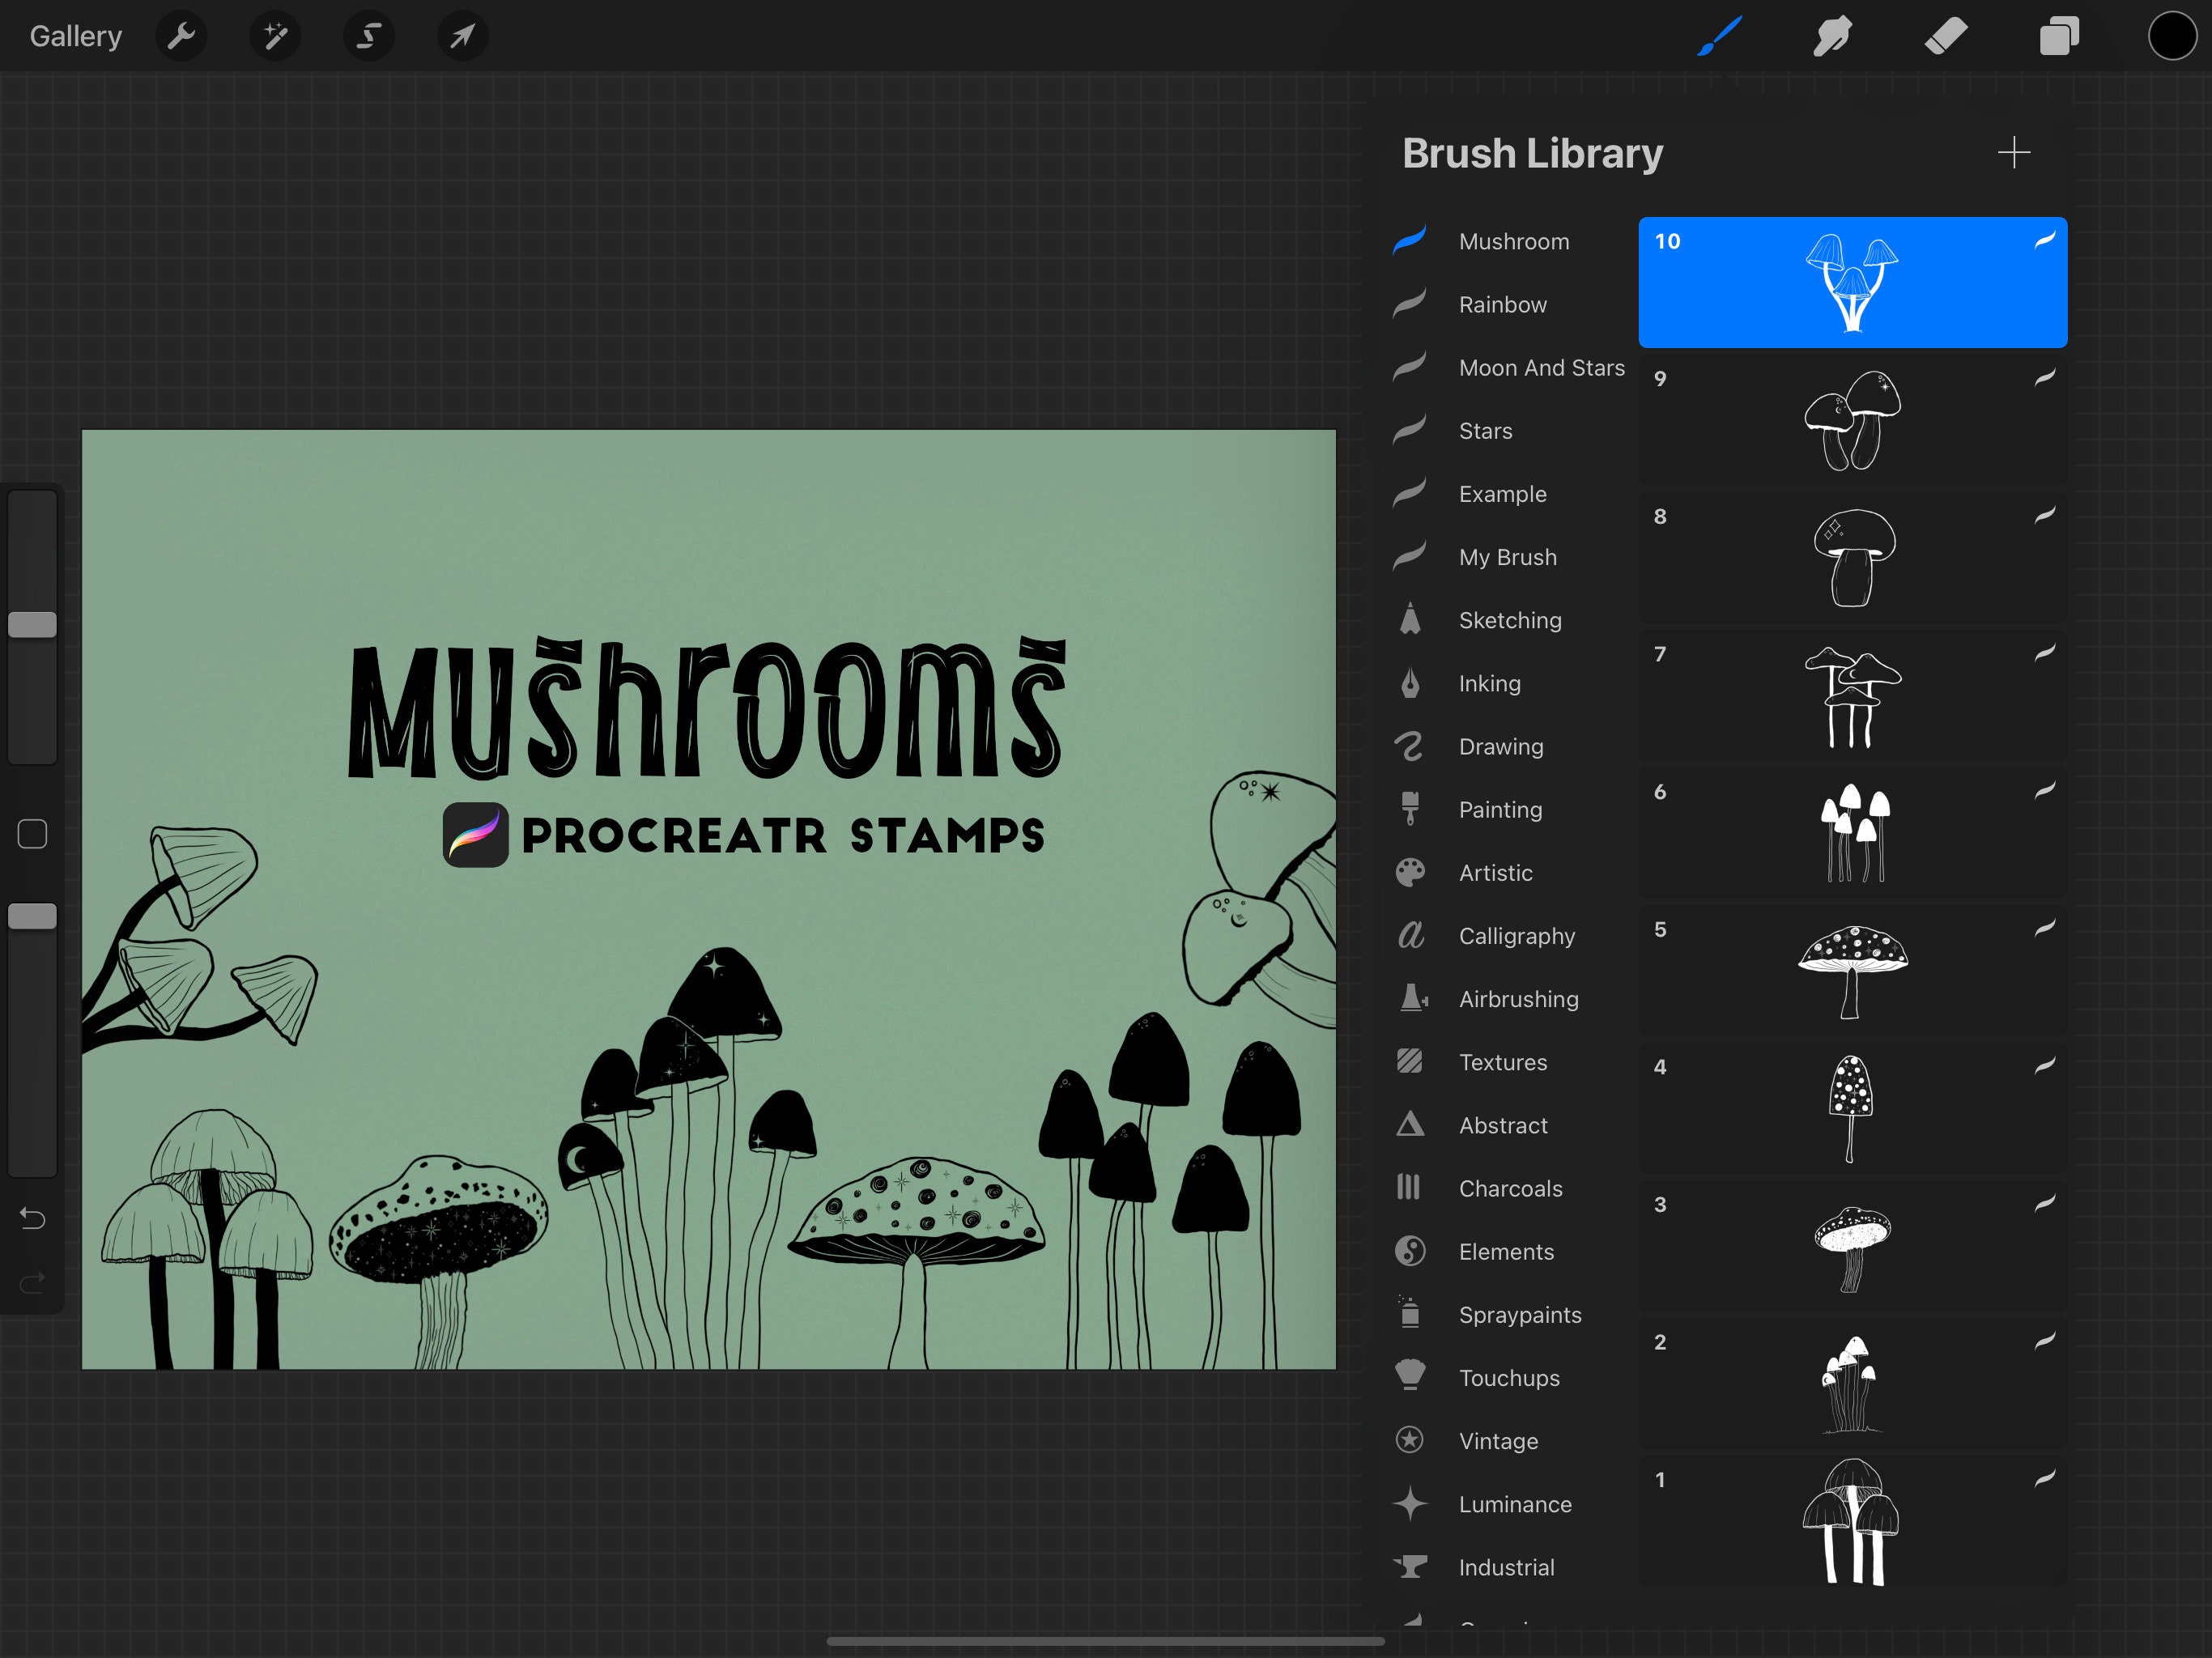Open the Adjustments magic wand menu
Screen dimensions: 2212x1658
pos(275,37)
